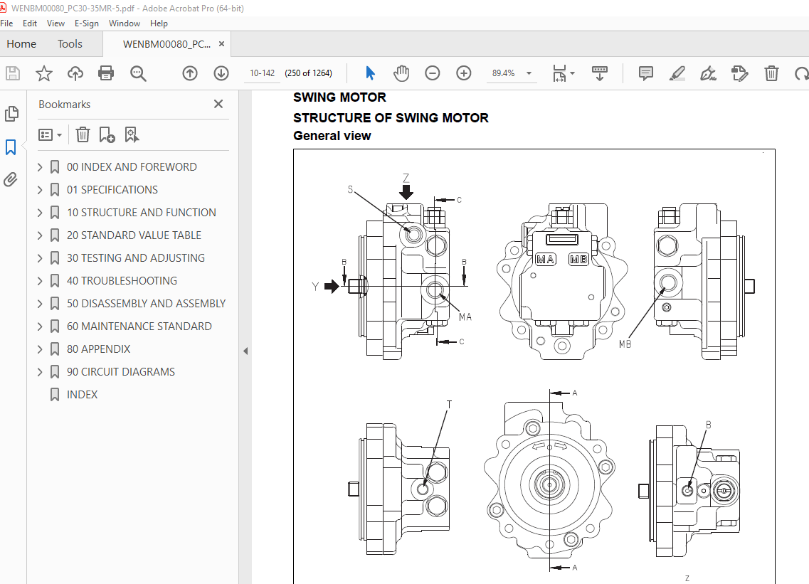This screenshot has width=809, height=584.
Task: Open Page Thumbnails side panel
Action: (x=11, y=114)
